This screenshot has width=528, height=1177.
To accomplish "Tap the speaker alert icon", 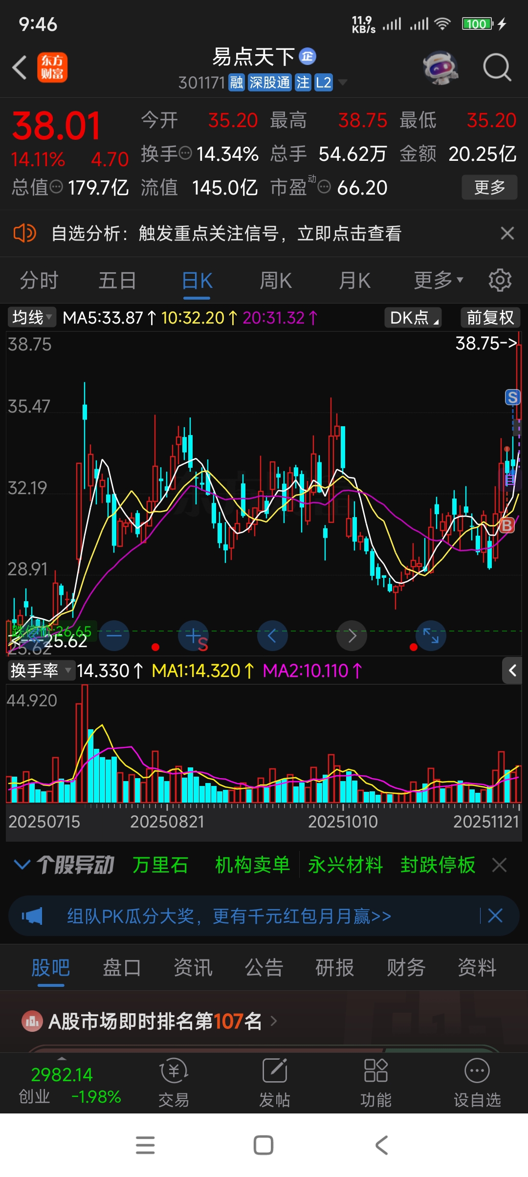I will 24,233.
